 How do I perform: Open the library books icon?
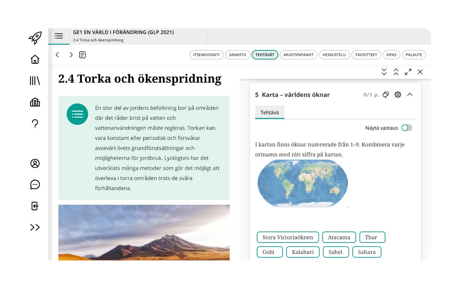(x=35, y=80)
